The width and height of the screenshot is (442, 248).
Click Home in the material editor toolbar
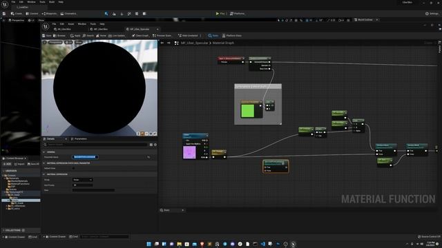[x=102, y=36]
